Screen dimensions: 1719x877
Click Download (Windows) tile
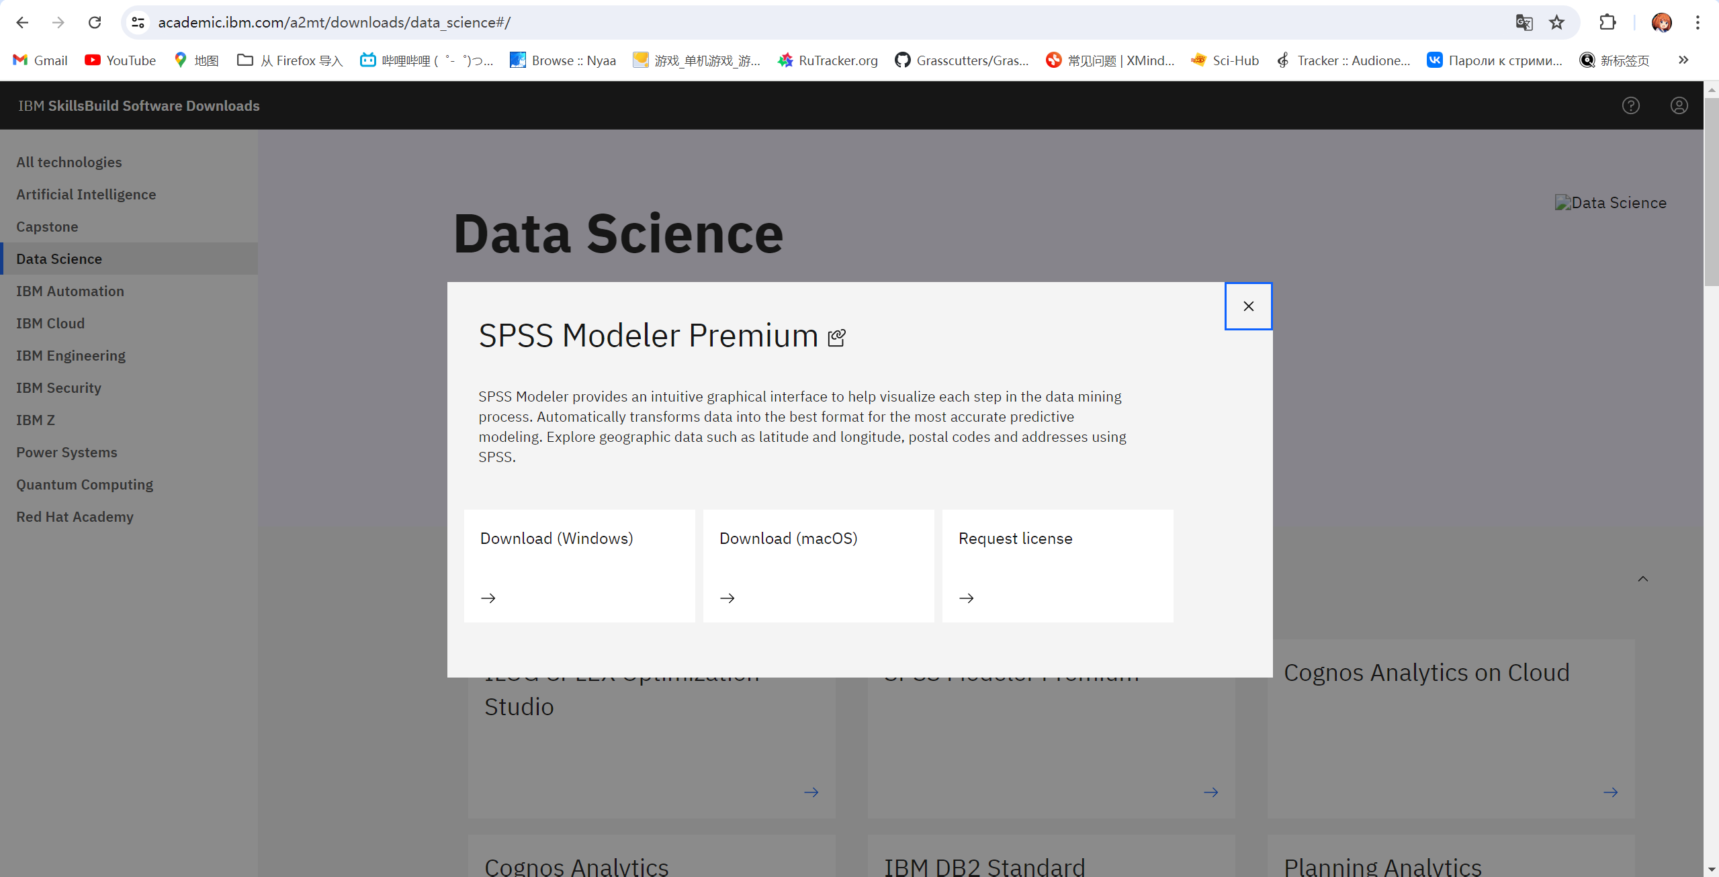[579, 565]
